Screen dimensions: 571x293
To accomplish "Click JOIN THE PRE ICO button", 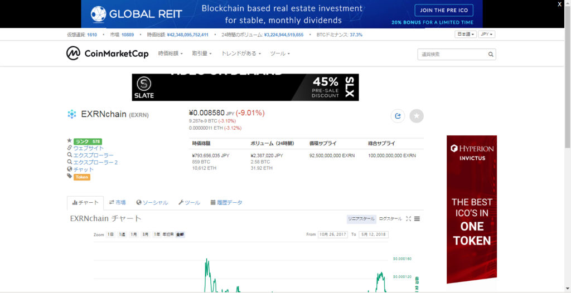I will coord(443,10).
